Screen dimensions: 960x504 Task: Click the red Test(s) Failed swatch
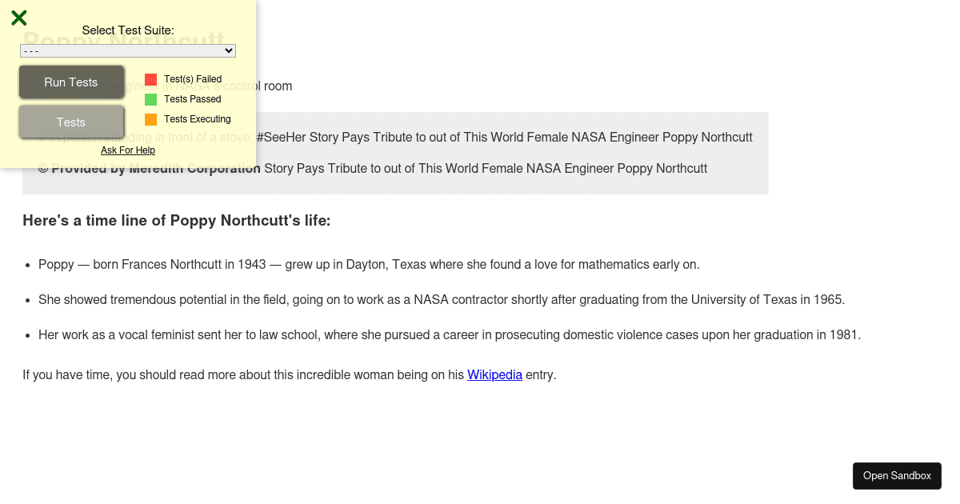pyautogui.click(x=150, y=79)
